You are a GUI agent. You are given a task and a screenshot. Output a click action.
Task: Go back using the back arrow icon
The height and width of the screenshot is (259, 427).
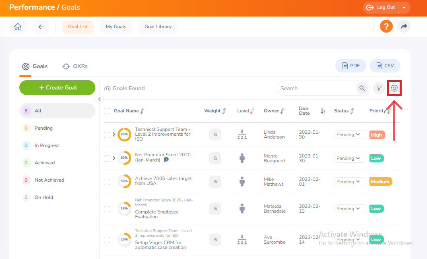pyautogui.click(x=41, y=26)
